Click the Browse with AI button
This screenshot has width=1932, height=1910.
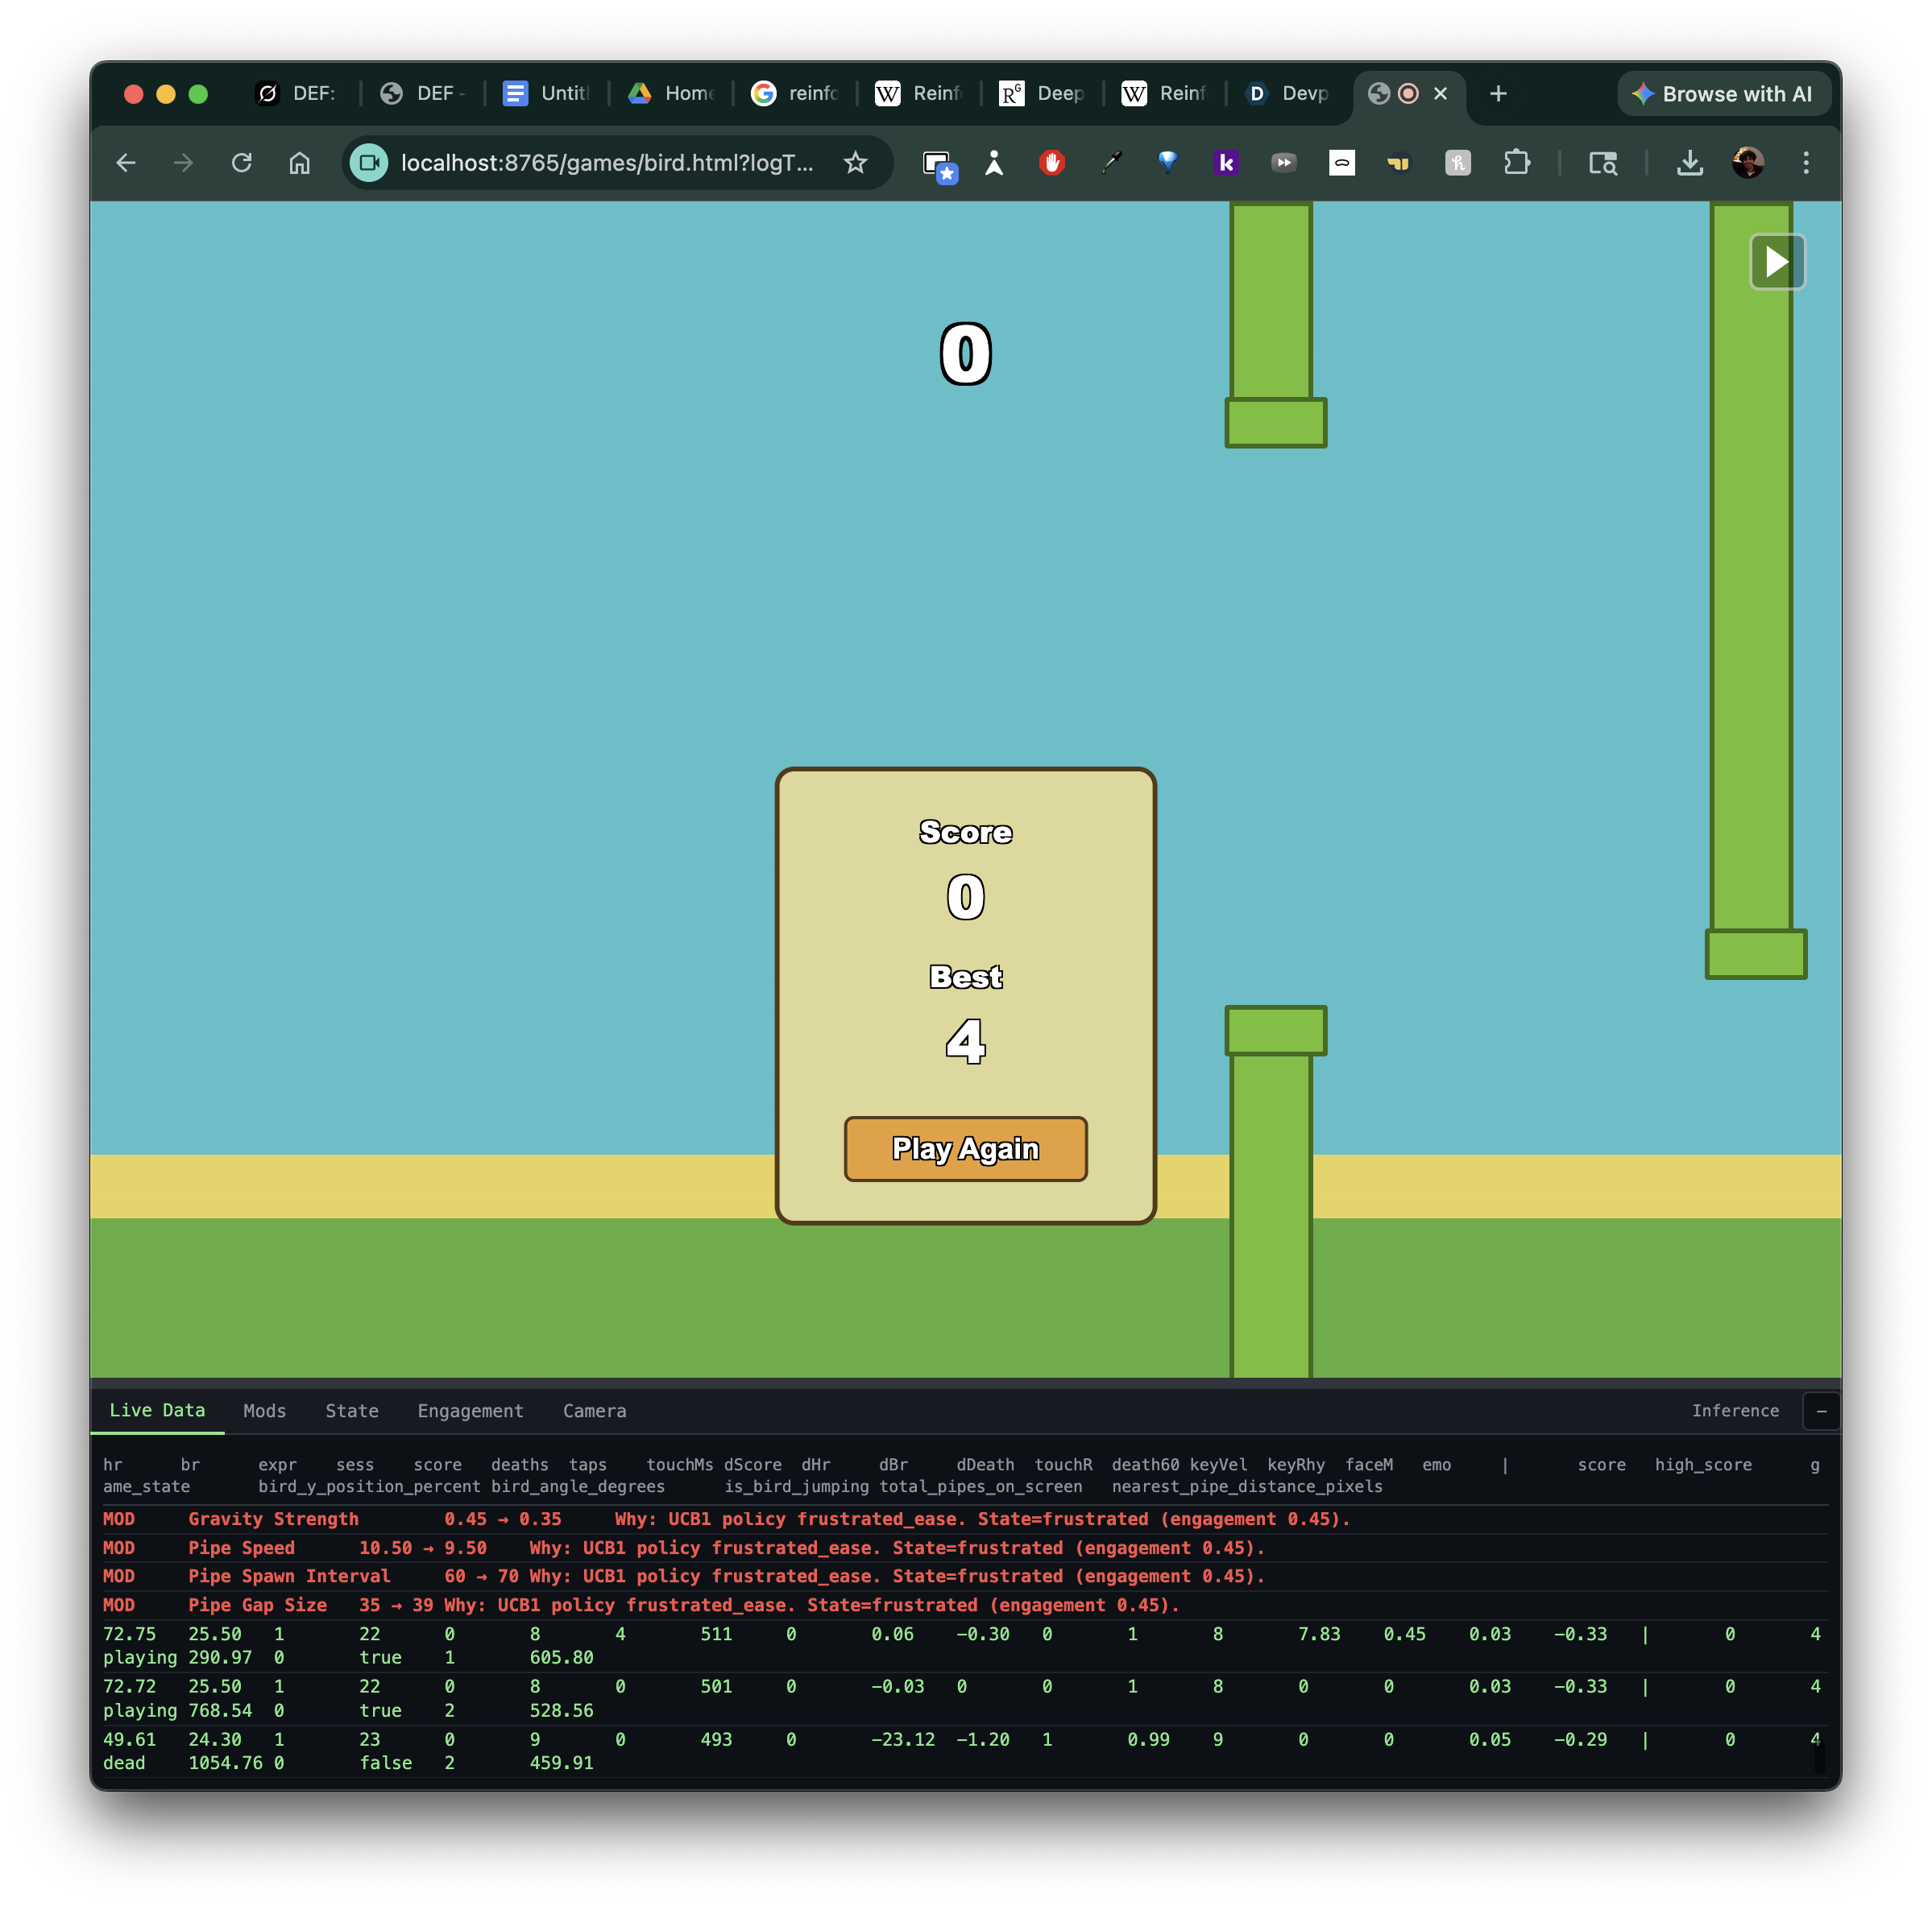[x=1722, y=94]
